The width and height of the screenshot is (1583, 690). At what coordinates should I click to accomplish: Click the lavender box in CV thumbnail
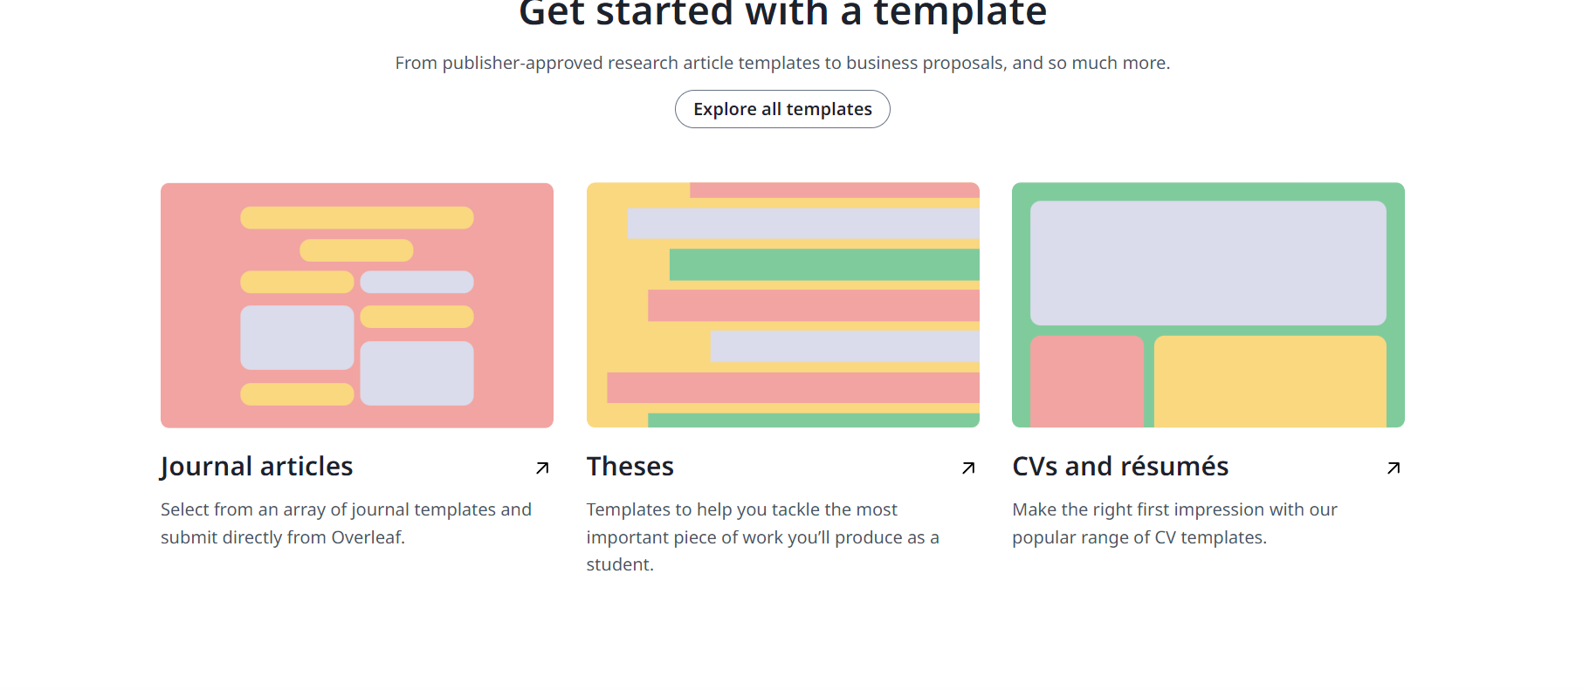tap(1208, 263)
